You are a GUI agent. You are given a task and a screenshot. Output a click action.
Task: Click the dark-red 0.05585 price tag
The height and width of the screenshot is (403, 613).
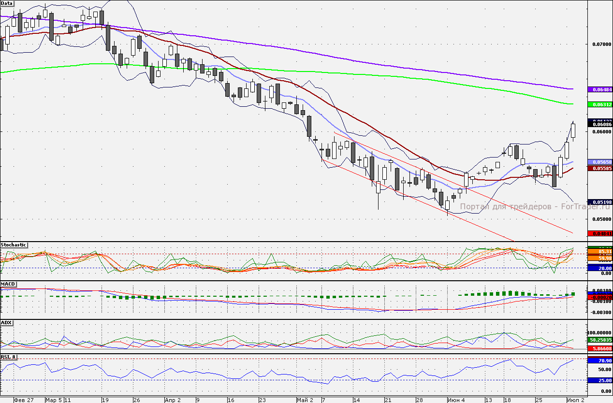[599, 168]
